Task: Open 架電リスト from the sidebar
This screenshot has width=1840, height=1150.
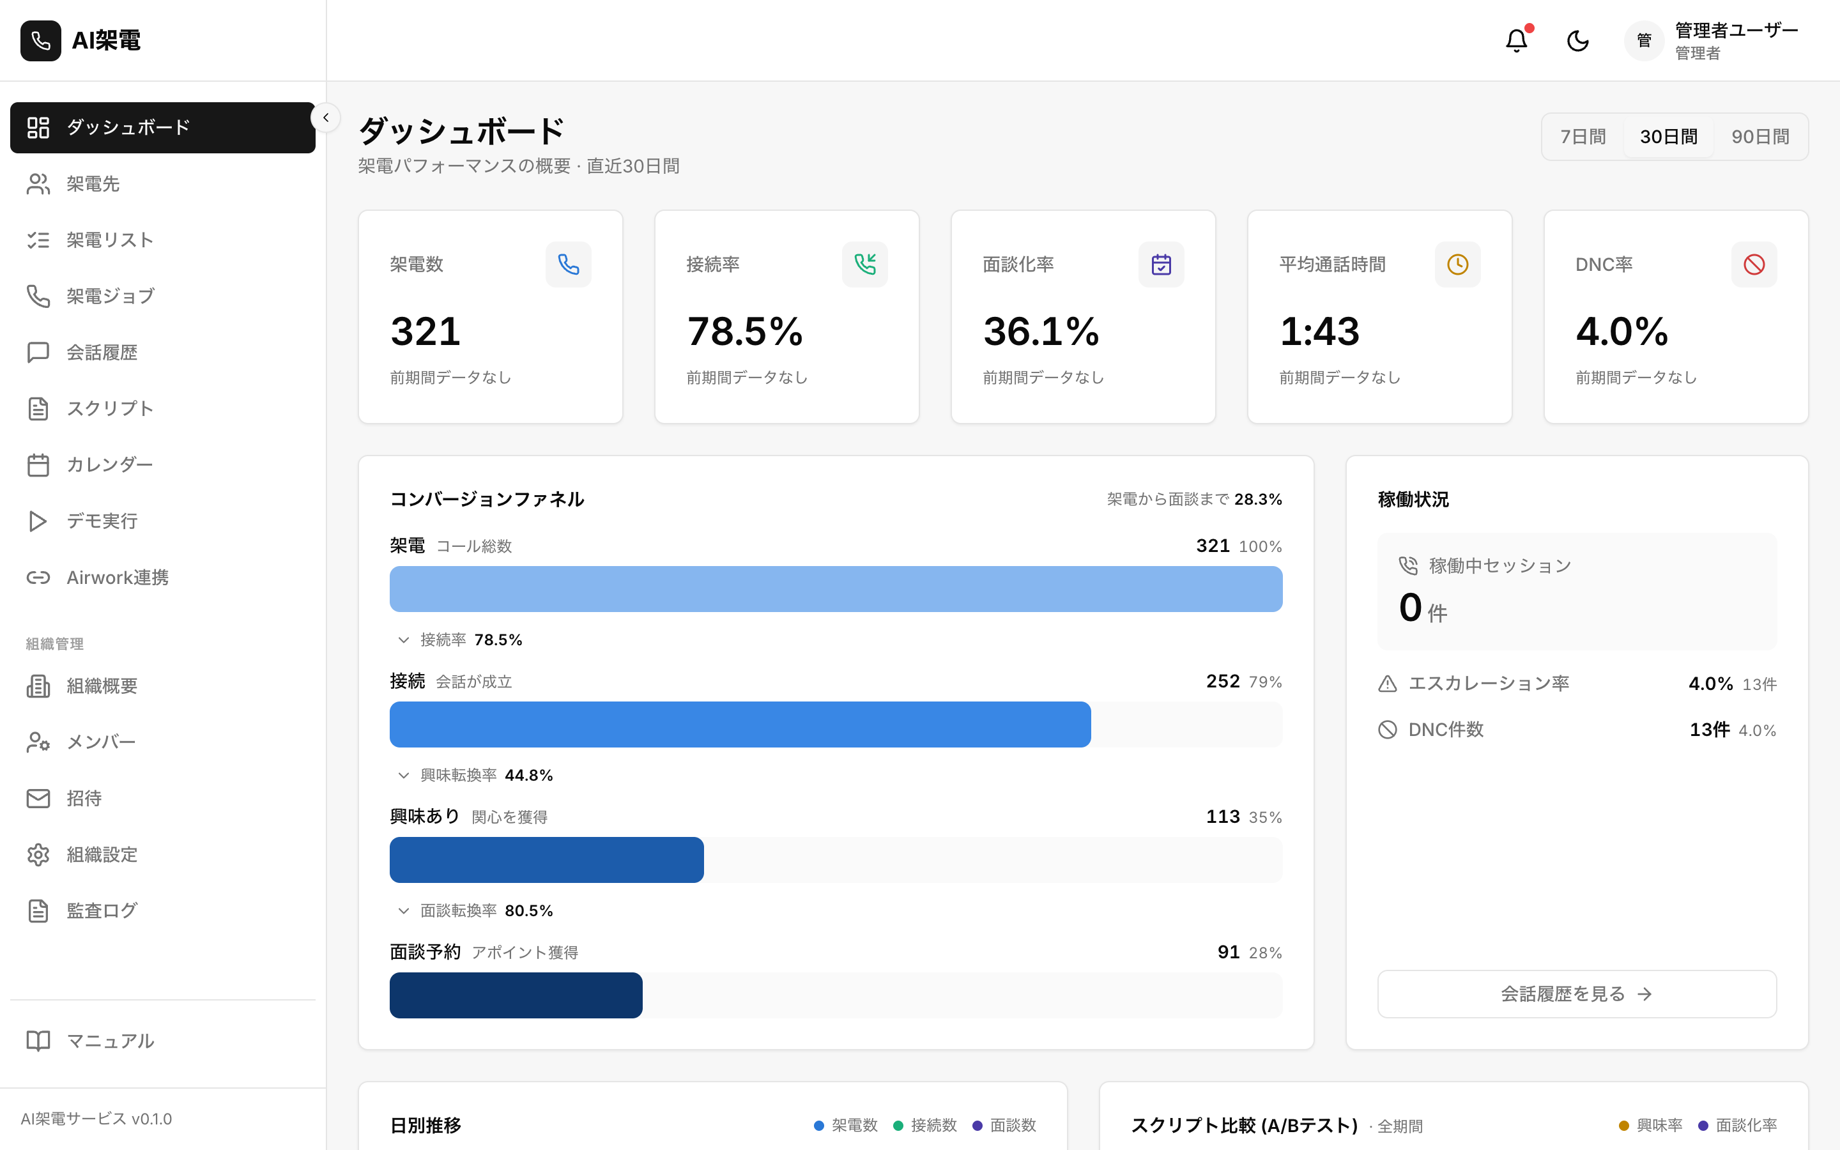Action: (x=163, y=240)
